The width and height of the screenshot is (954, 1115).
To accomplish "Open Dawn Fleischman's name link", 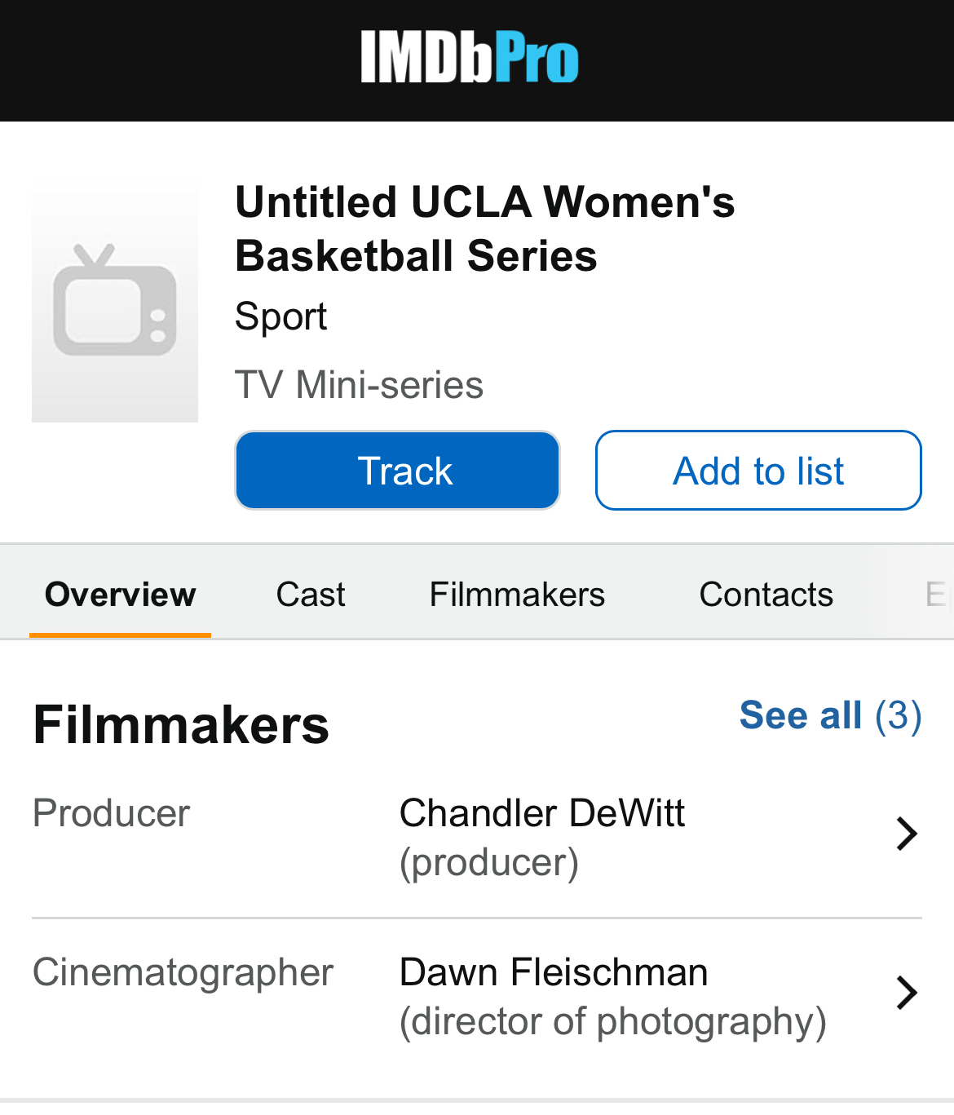I will click(554, 972).
